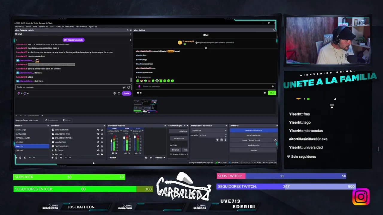
Task: Undock the Mezclador de audio panel
Action: [165, 126]
